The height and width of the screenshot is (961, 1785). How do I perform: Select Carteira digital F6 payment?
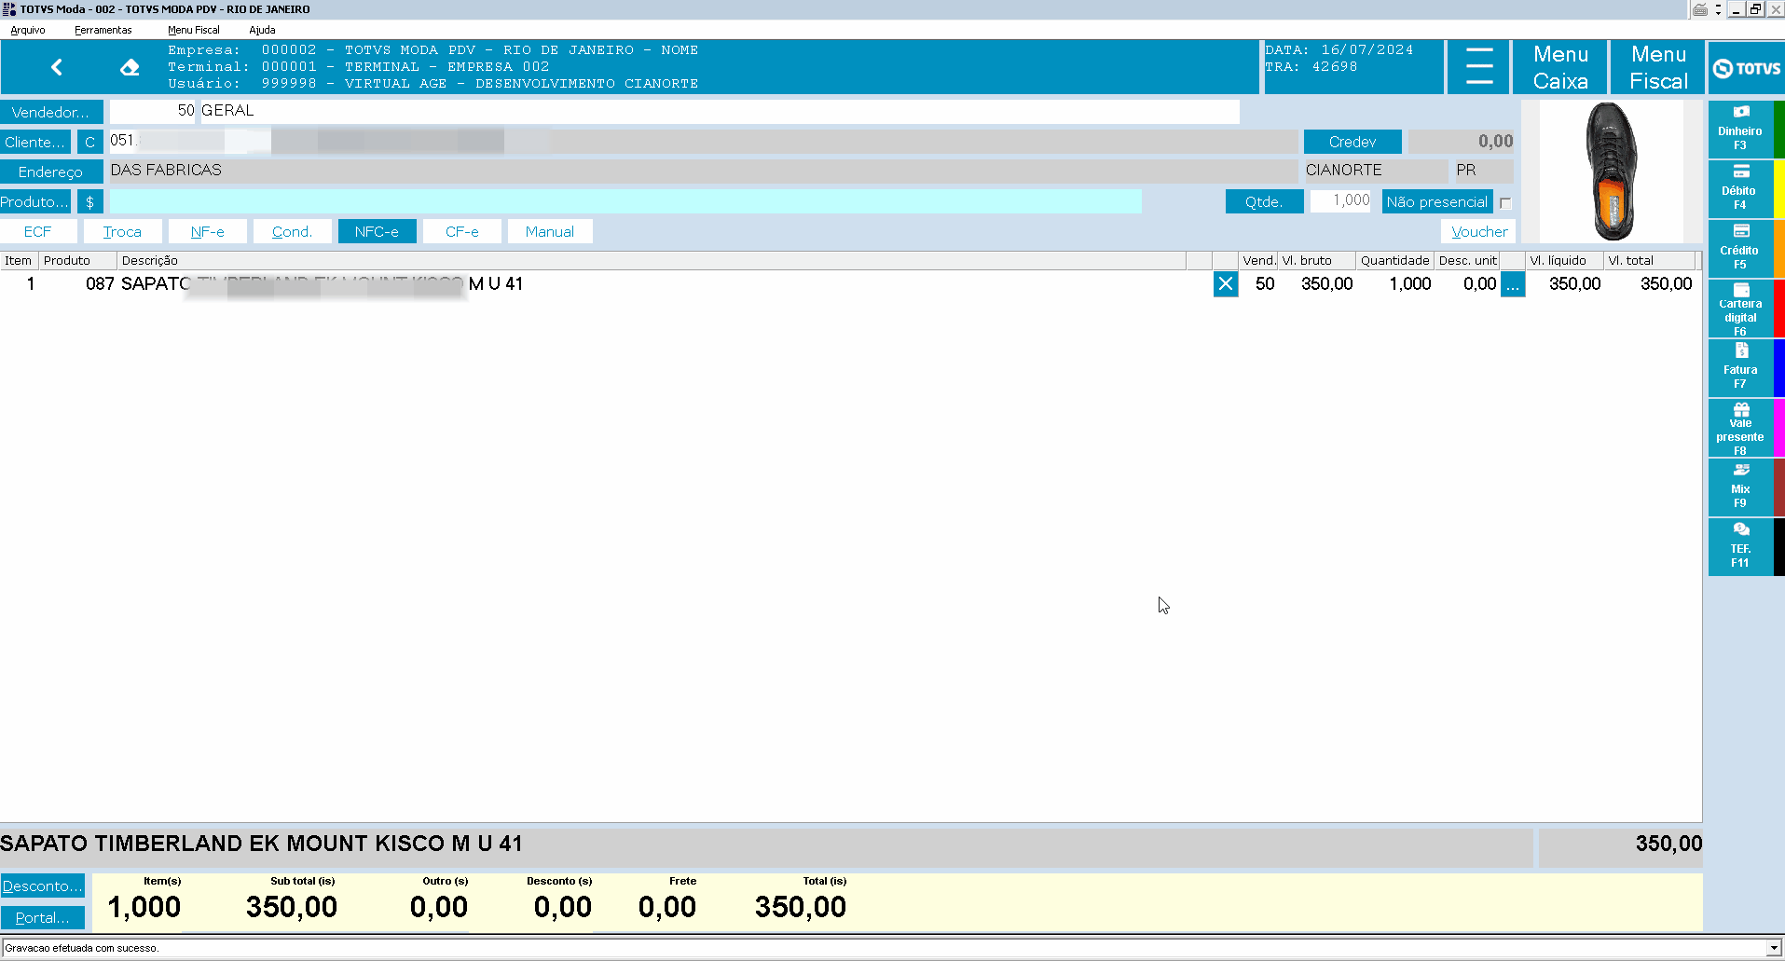coord(1740,309)
